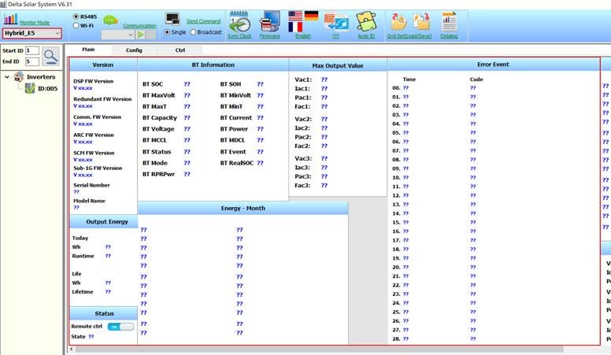611x355 pixels.
Task: Click the Sync Clock calendar icon
Action: [239, 22]
